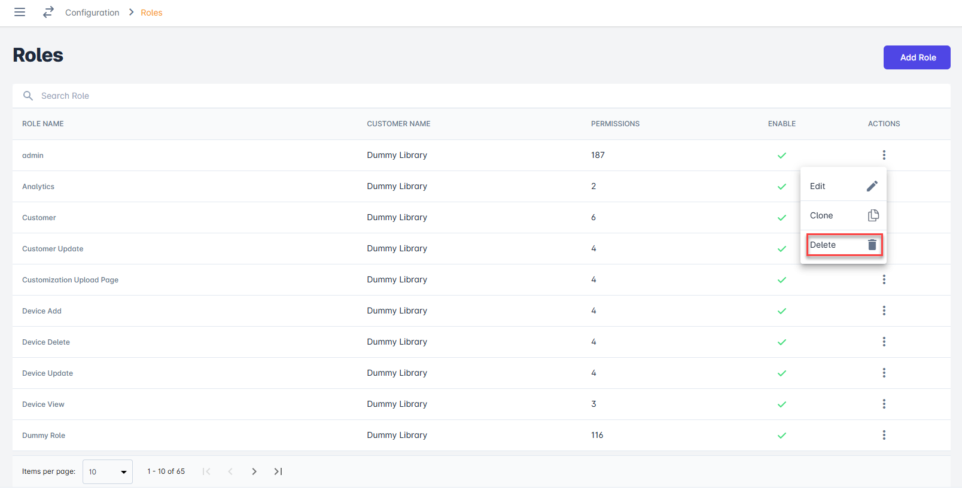Viewport: 962px width, 490px height.
Task: Click enable checkmark for admin role
Action: click(x=781, y=156)
